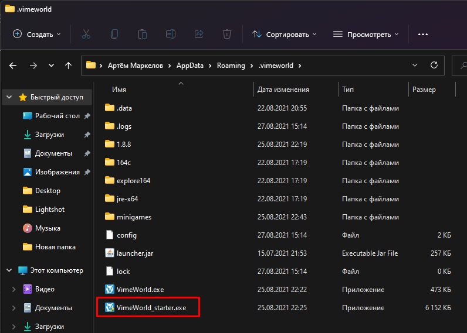Go back to previous folder
Image resolution: width=467 pixels, height=333 pixels.
pyautogui.click(x=13, y=66)
